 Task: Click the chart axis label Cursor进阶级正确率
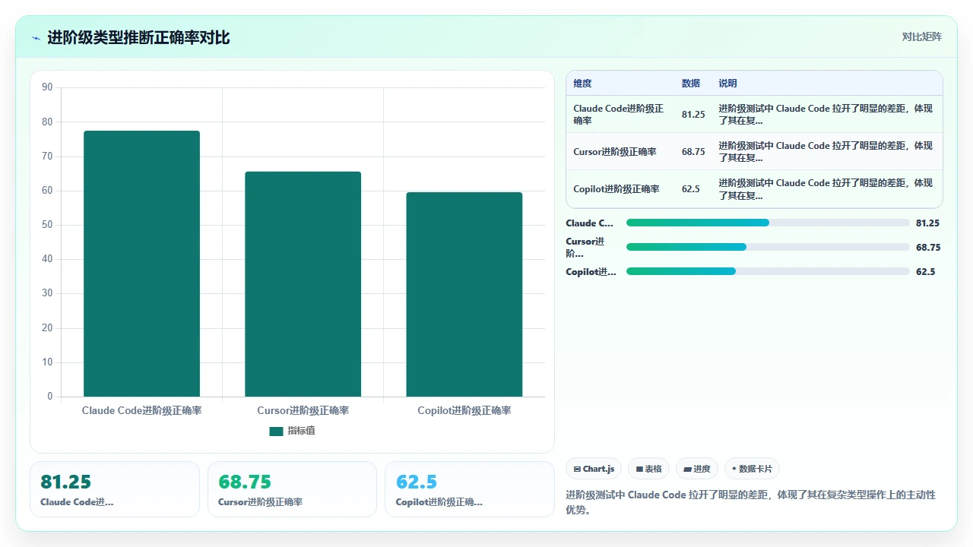coord(303,411)
